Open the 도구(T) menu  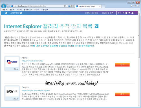pos(37,10)
